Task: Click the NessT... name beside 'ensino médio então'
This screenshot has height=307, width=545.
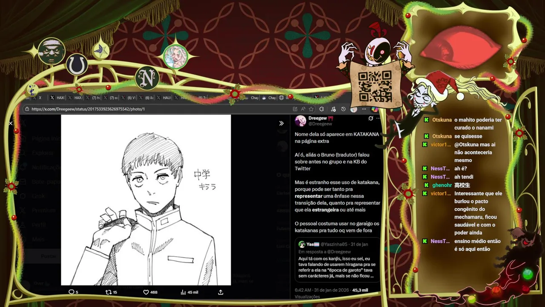Action: click(440, 241)
